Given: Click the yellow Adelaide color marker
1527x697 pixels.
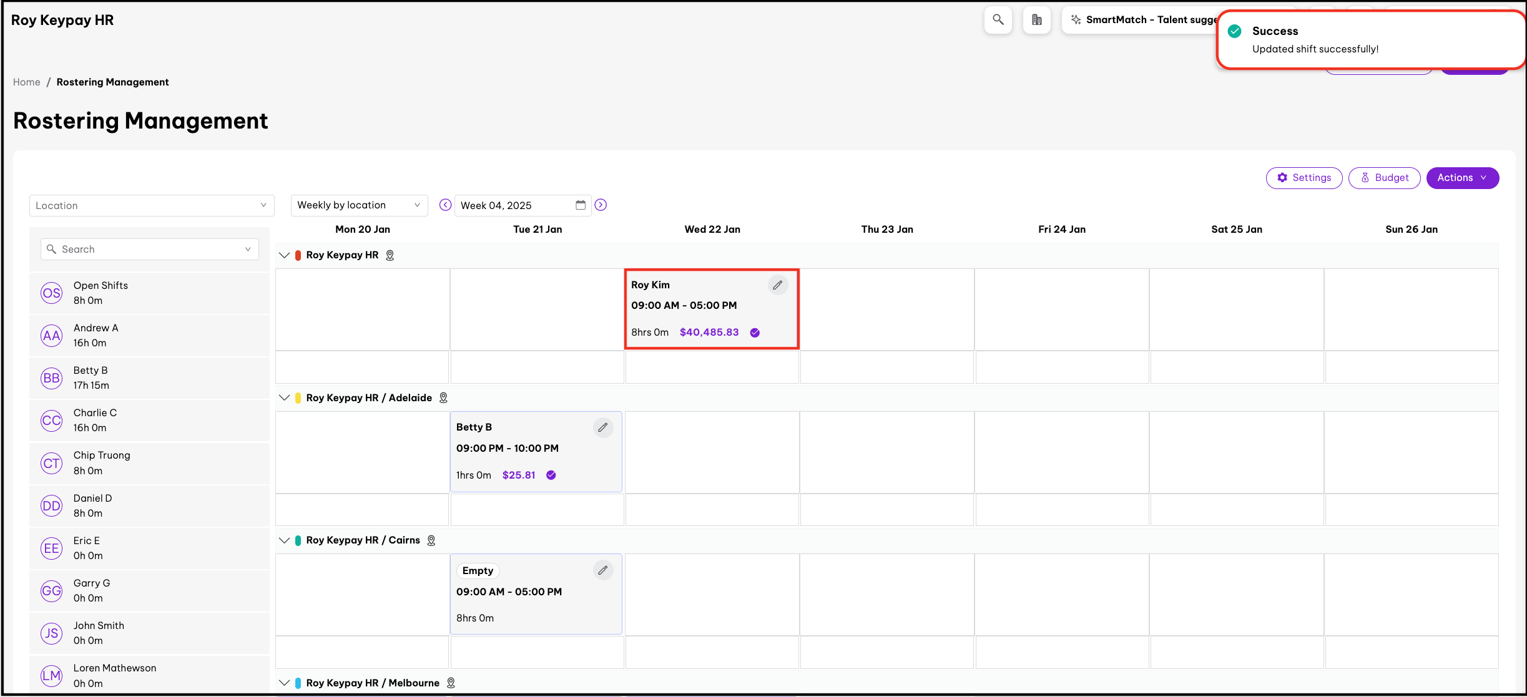Looking at the screenshot, I should click(298, 398).
